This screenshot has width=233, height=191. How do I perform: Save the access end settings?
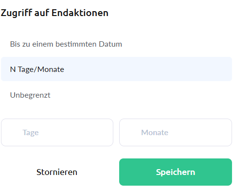(x=176, y=172)
